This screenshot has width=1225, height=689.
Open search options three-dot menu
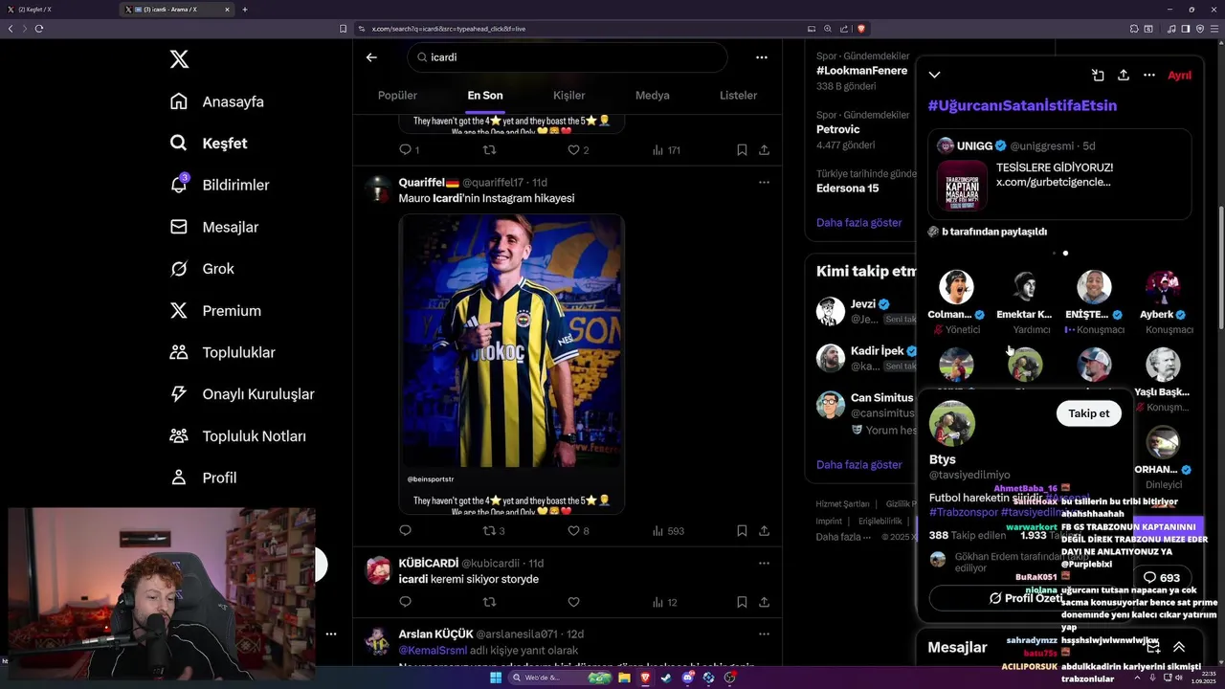(x=762, y=57)
